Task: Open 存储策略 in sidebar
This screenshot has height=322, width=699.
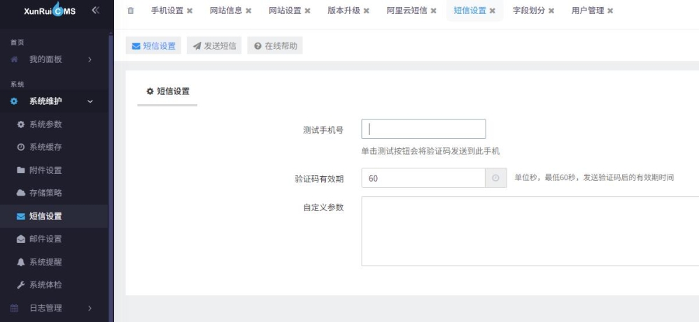Action: coord(45,193)
